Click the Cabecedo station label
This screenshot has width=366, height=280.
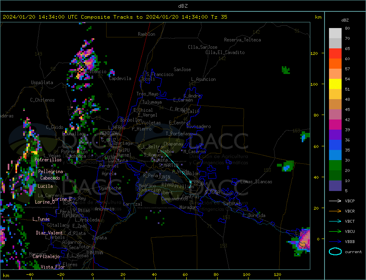coord(50,178)
